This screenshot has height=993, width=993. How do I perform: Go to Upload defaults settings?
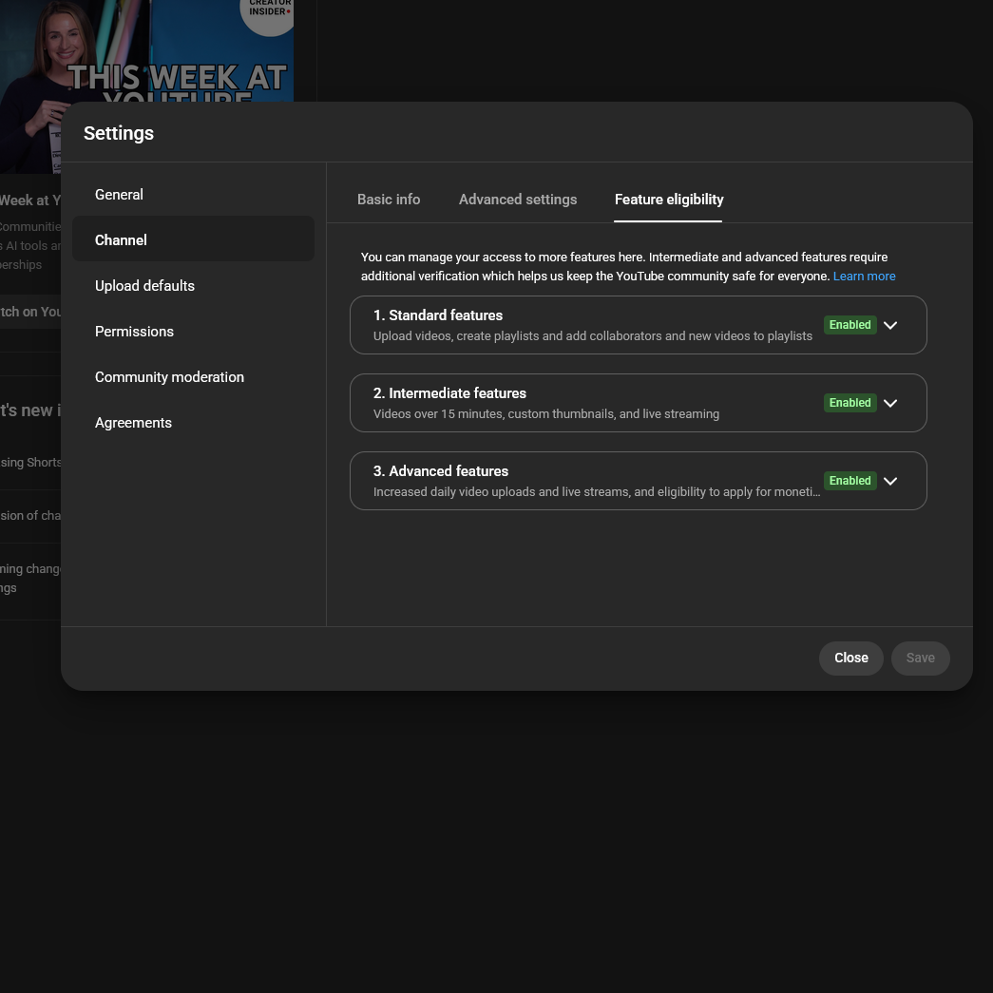144,286
